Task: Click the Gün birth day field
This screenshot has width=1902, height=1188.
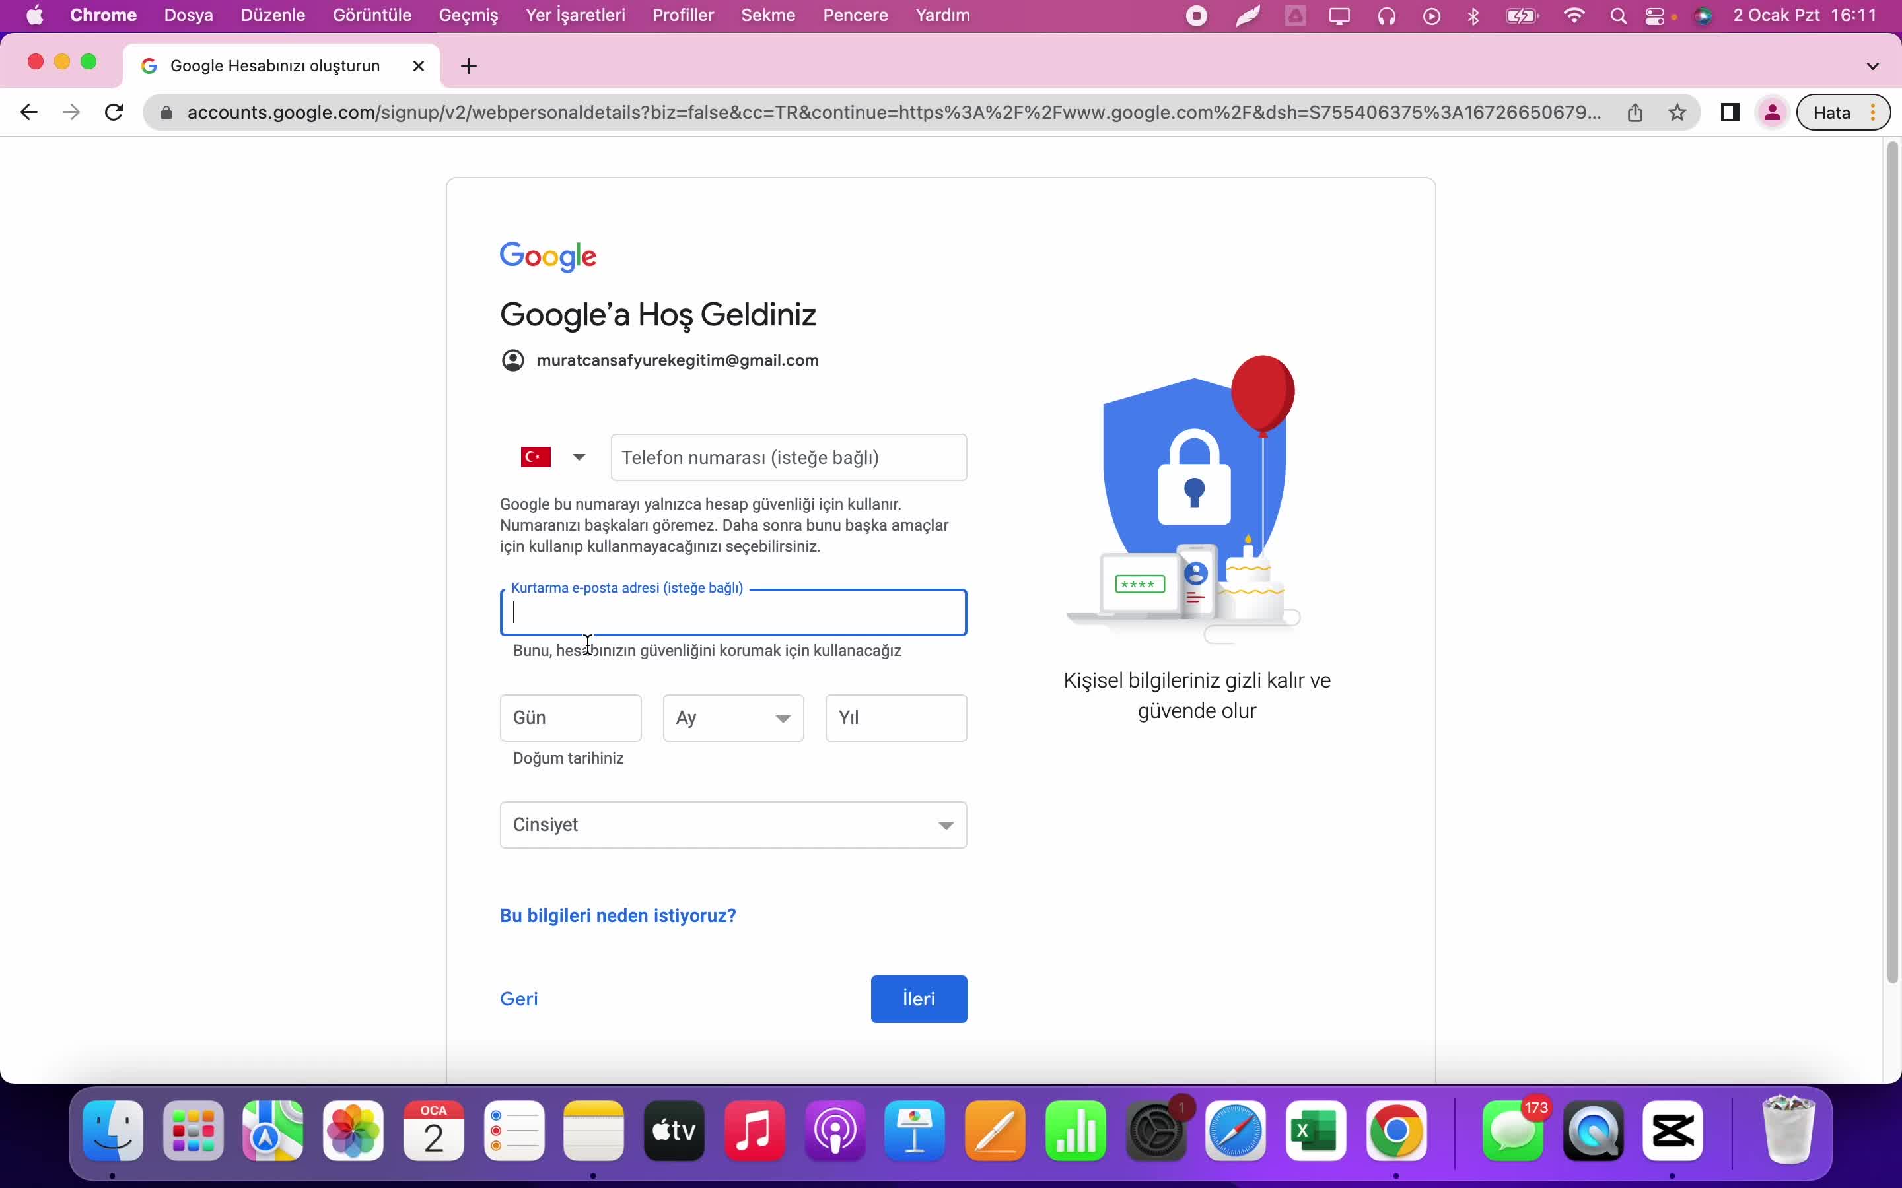Action: [571, 717]
